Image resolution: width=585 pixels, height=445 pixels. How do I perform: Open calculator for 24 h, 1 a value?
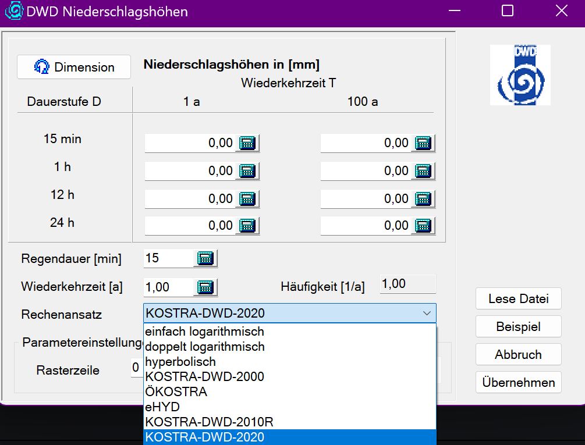(x=247, y=226)
